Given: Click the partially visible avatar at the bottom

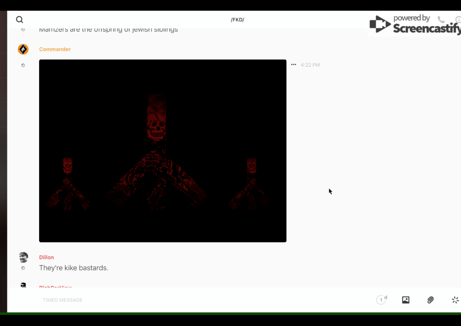Looking at the screenshot, I should 23,285.
